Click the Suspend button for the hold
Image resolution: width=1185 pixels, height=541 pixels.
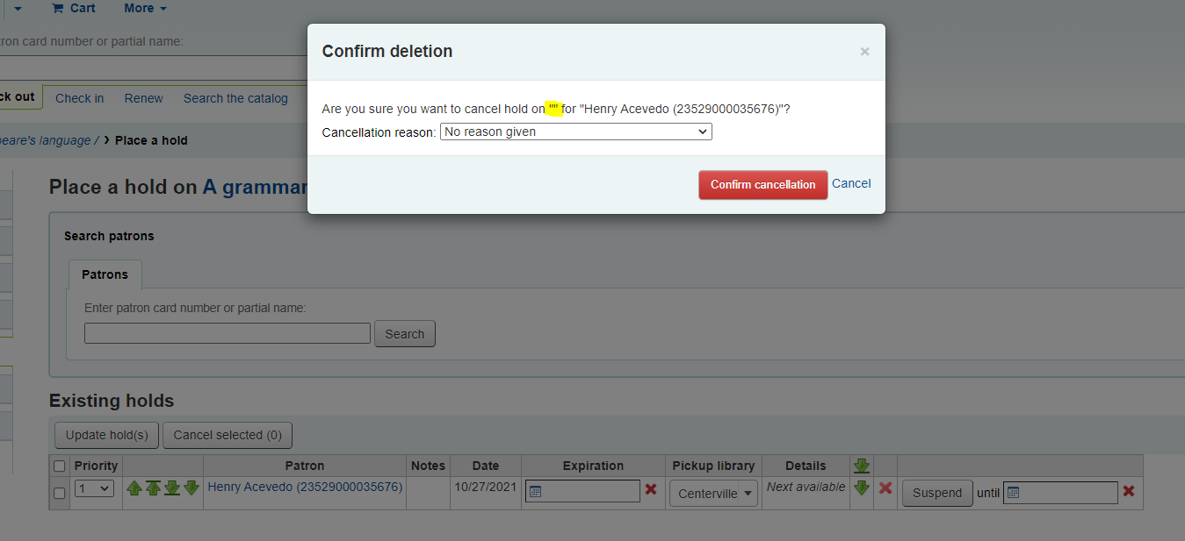[x=937, y=493]
